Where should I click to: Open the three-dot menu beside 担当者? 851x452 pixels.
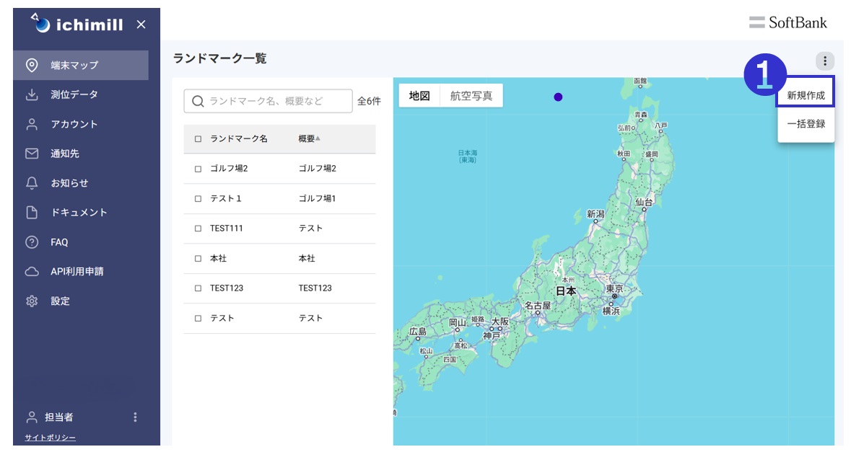135,417
